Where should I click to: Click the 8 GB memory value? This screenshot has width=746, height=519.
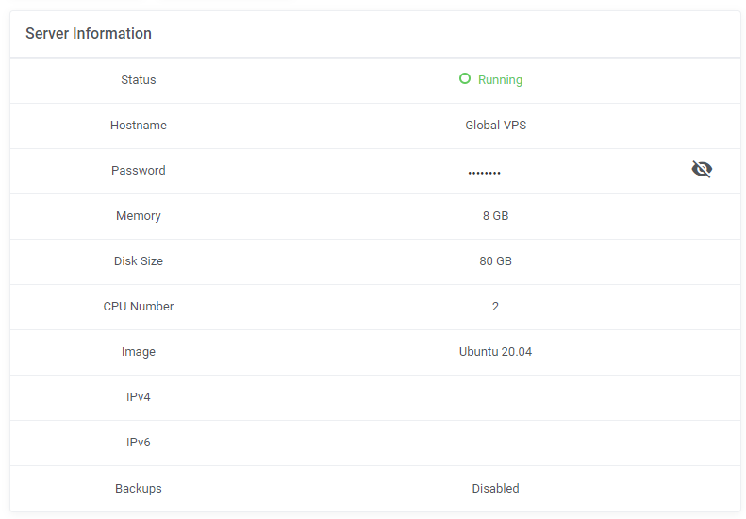(x=495, y=216)
